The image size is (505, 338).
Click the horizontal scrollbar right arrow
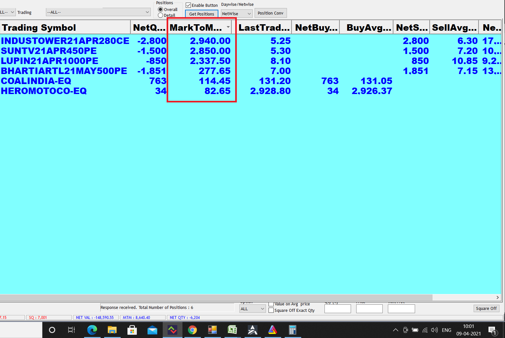tap(498, 297)
